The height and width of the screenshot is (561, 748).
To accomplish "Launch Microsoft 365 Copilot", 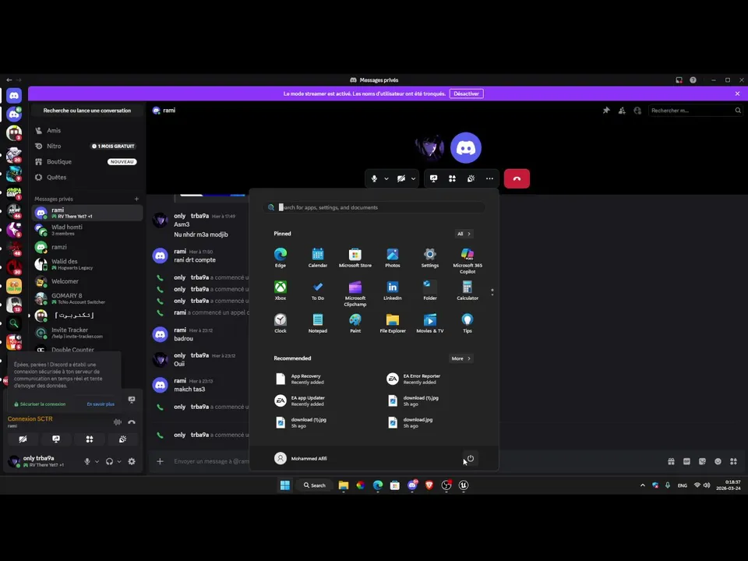I will pyautogui.click(x=467, y=260).
